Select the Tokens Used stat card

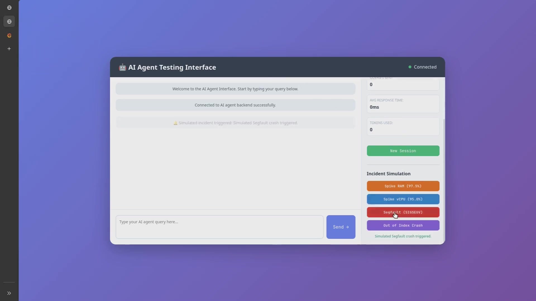403,127
